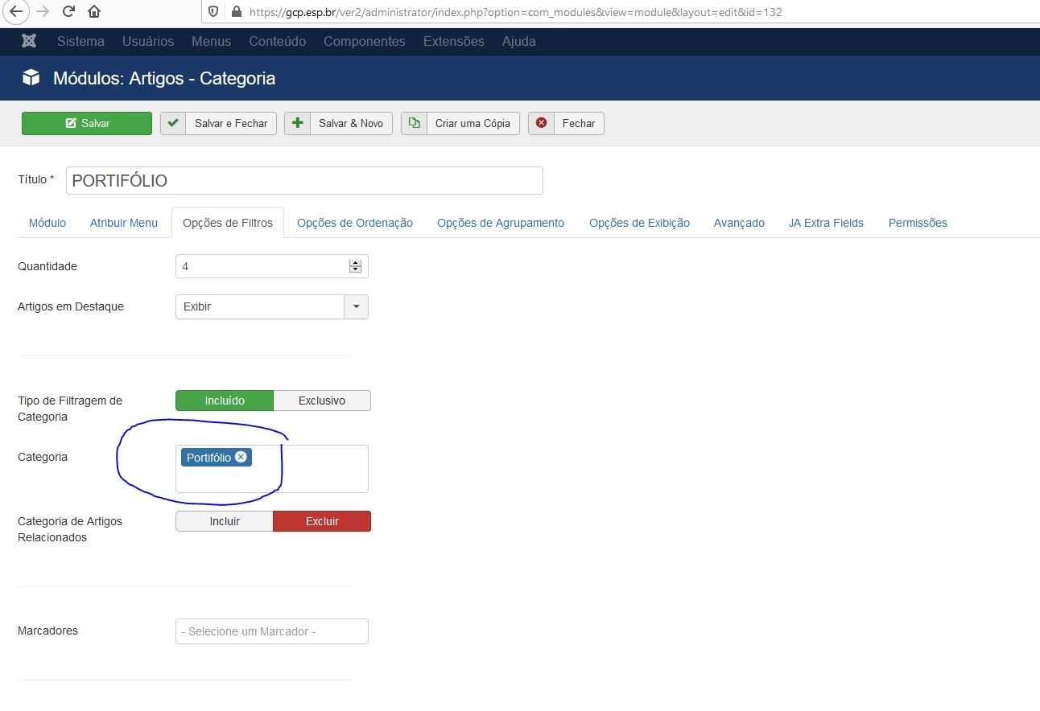Click the Artigos em Destaque label
This screenshot has width=1040, height=711.
coord(71,306)
